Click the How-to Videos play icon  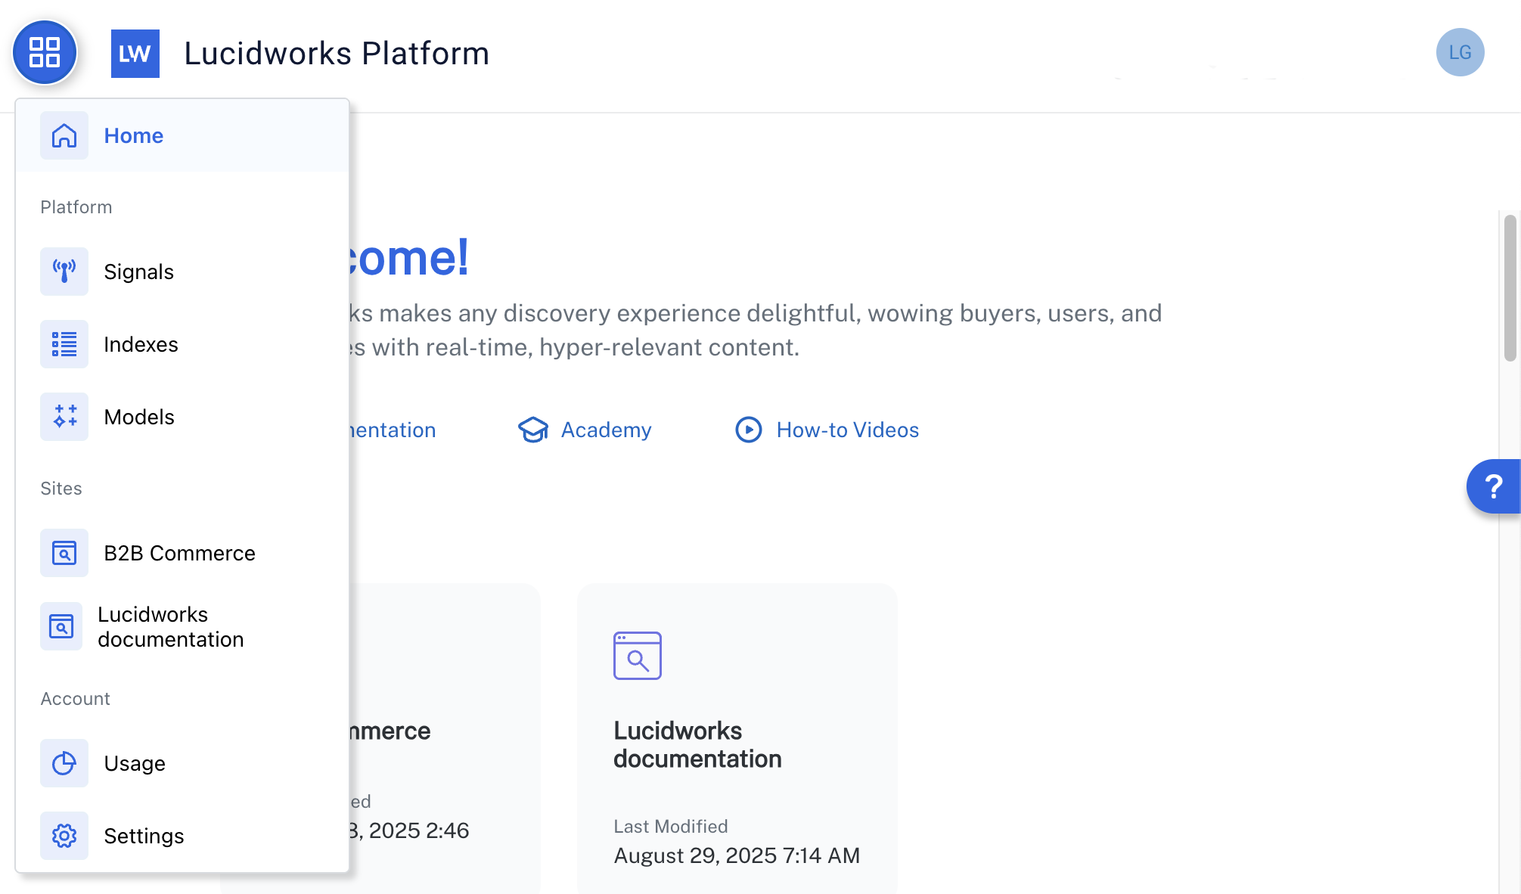[747, 430]
